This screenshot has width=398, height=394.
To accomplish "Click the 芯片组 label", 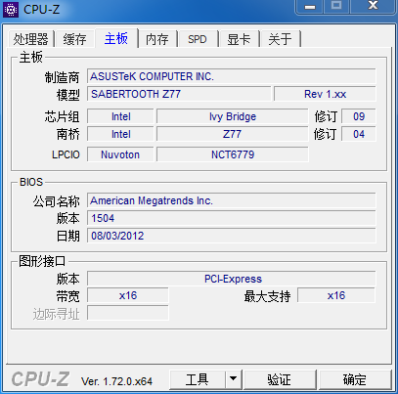I will point(62,116).
